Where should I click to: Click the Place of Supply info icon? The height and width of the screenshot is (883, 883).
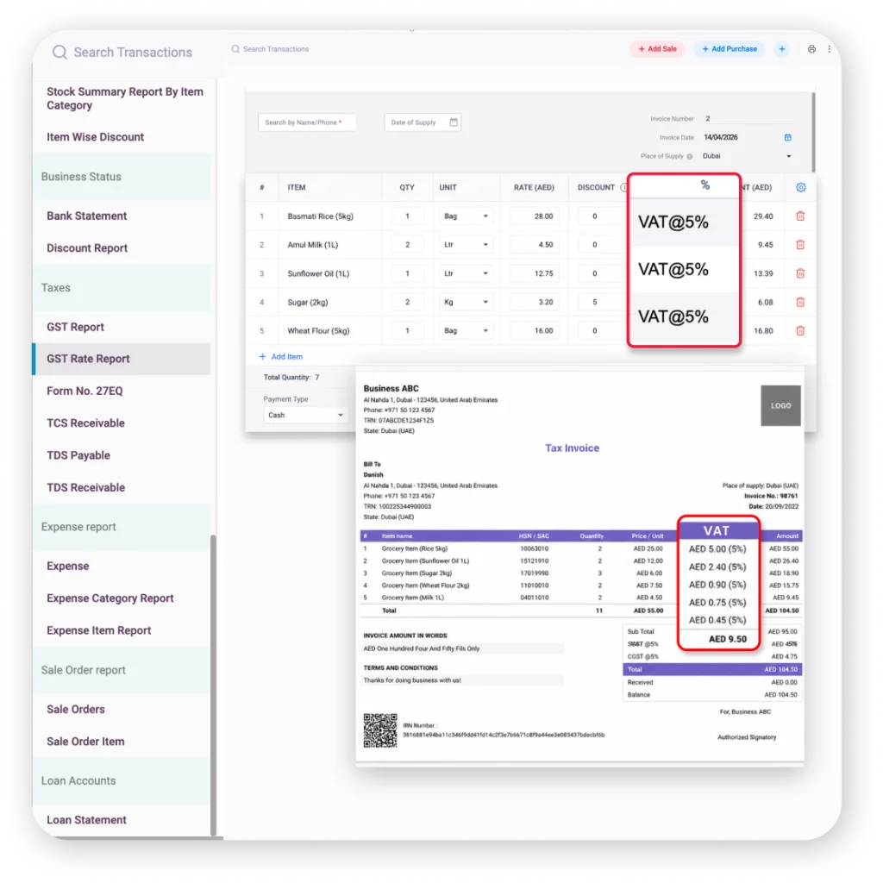coord(689,157)
